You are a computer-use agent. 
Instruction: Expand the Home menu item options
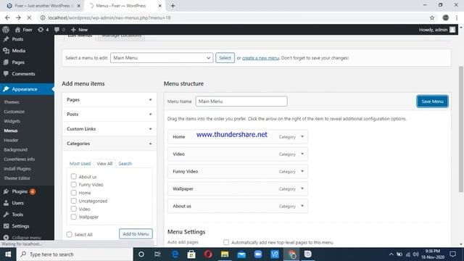coord(302,137)
